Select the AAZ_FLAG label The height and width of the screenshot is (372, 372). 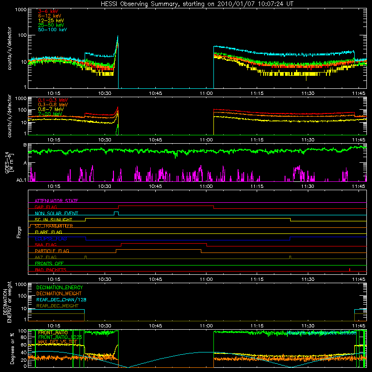[x=46, y=257]
